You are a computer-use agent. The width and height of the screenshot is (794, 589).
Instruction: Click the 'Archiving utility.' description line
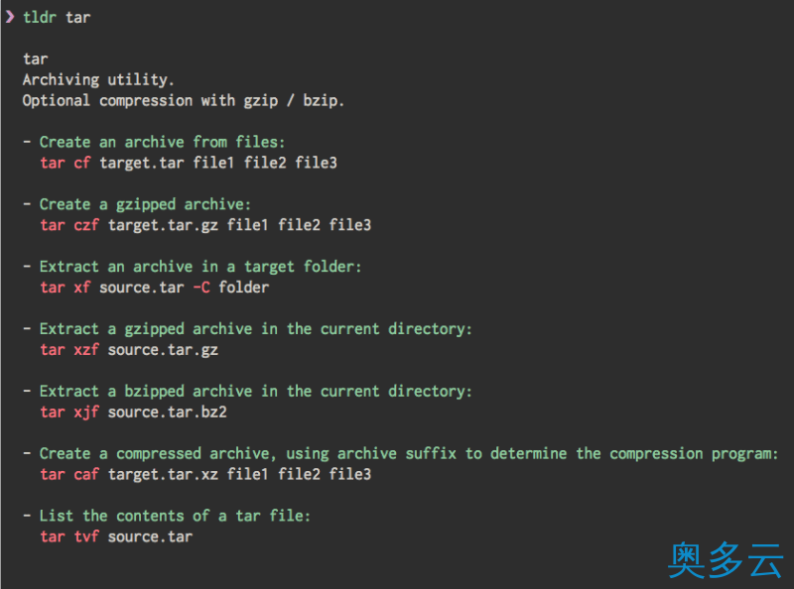click(98, 80)
